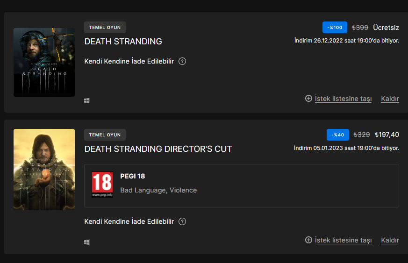Move Director's Cut to wishlist via İstek listesine taşı
408x263 pixels.
click(343, 240)
